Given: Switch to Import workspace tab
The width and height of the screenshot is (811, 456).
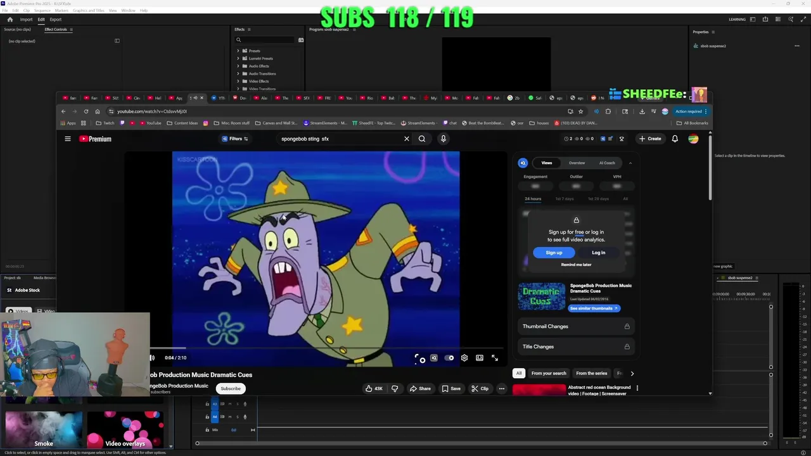Looking at the screenshot, I should (x=26, y=20).
